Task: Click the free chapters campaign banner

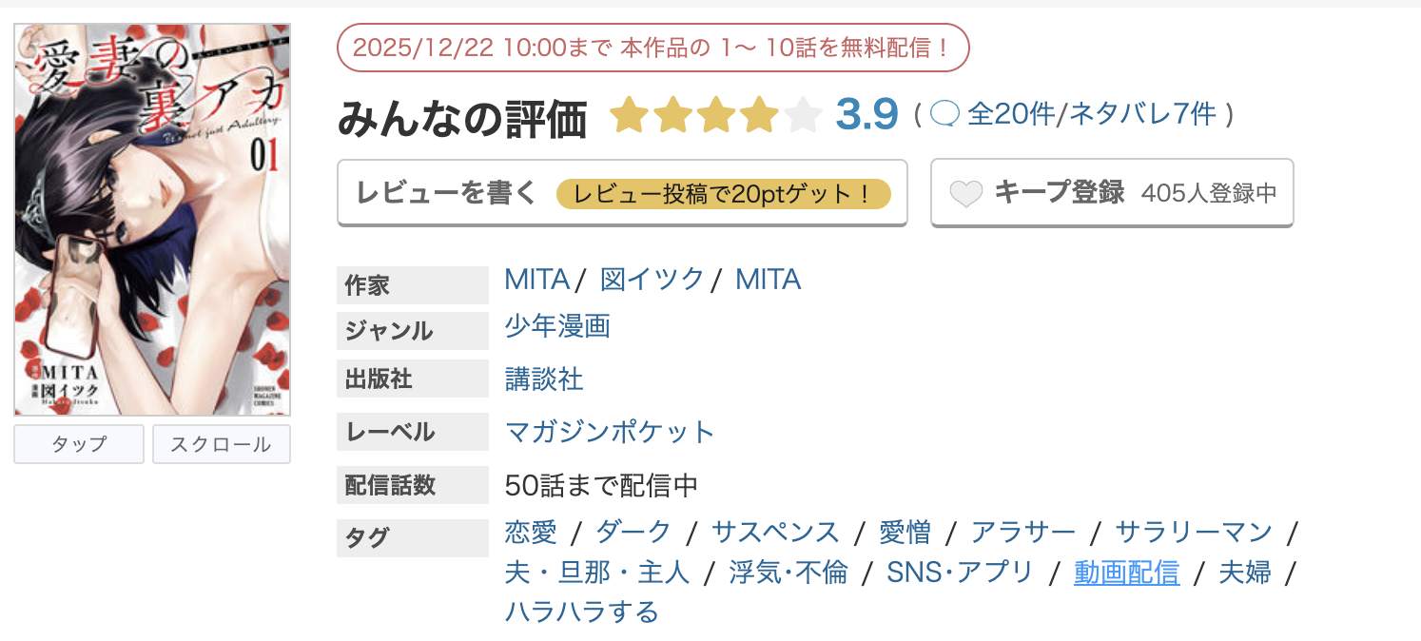Action: [x=653, y=48]
